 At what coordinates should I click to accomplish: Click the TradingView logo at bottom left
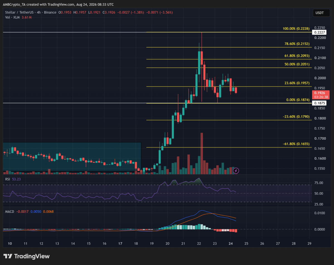pos(26,256)
